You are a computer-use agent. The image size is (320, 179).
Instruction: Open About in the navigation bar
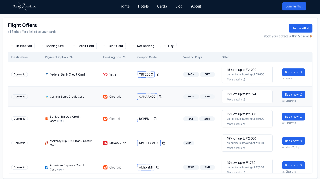196,6
